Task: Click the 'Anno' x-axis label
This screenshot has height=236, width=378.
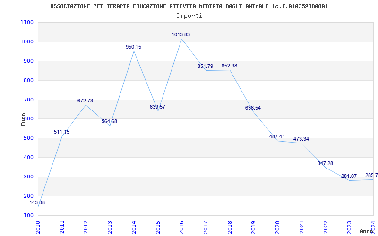Action: coord(367,231)
